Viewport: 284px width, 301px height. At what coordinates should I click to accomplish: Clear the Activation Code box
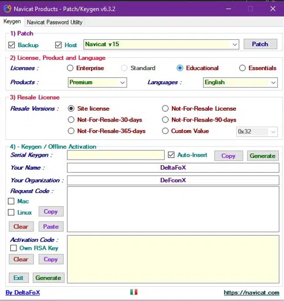(21, 260)
